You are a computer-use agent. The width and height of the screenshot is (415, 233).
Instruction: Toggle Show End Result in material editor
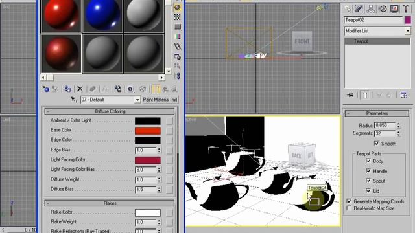click(x=156, y=89)
